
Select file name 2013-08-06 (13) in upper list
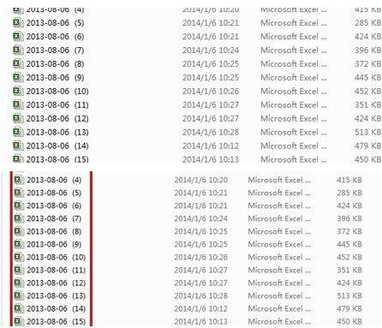coord(57,133)
